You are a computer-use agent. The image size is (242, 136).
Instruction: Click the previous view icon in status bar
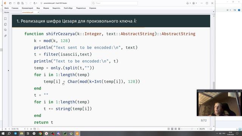[35, 129]
